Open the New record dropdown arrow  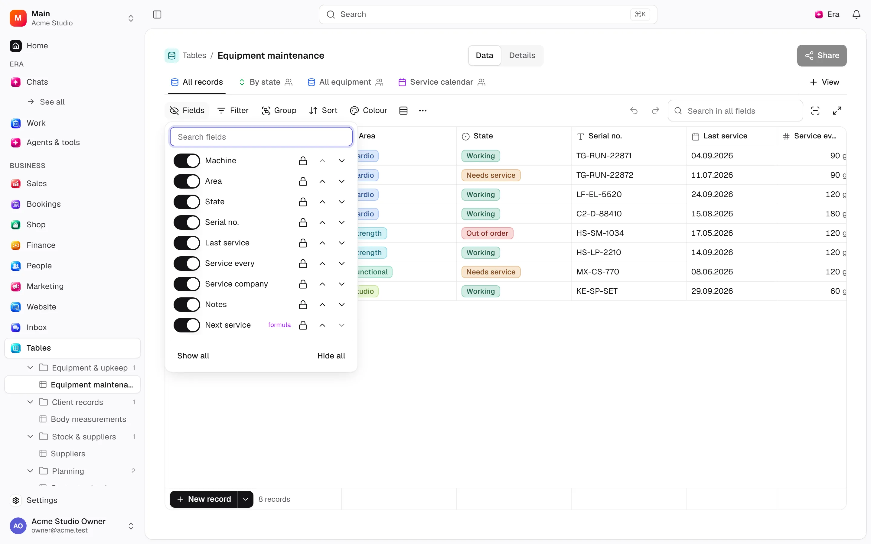(x=246, y=499)
